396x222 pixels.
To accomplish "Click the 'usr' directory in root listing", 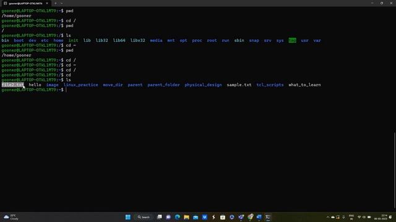I will point(304,41).
